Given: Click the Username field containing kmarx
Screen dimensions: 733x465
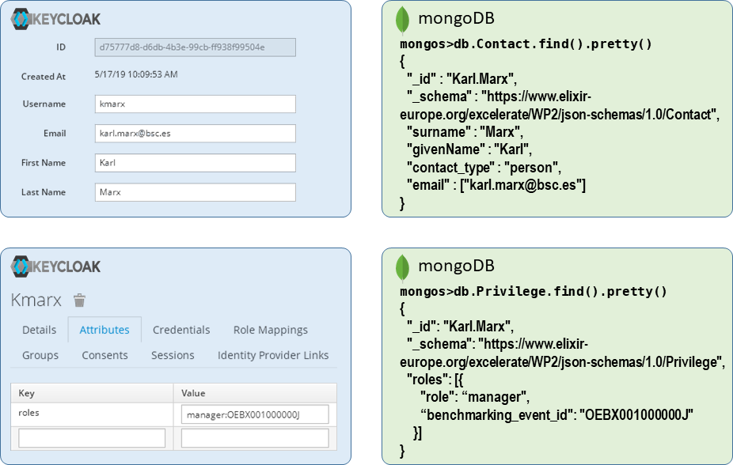Looking at the screenshot, I should click(196, 104).
